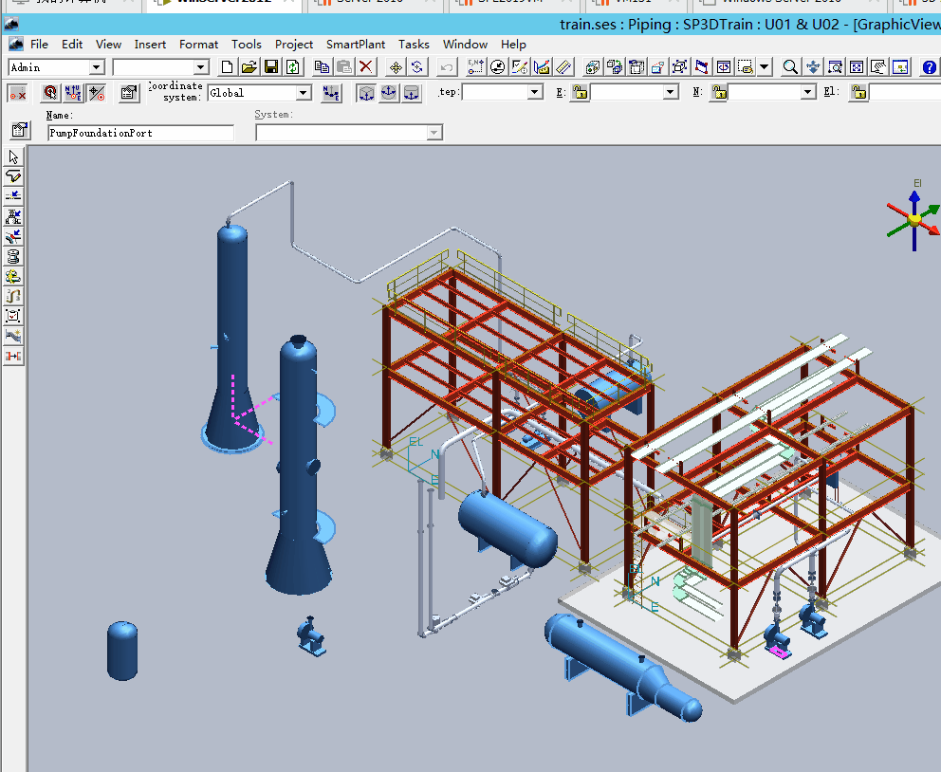Screen dimensions: 941x772
Task: Select the Verify checkmark tool in left toolbar
Action: [x=13, y=316]
